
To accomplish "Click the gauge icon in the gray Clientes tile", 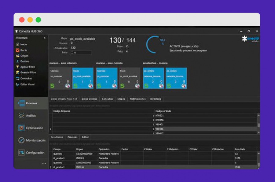I will [x=68, y=86].
